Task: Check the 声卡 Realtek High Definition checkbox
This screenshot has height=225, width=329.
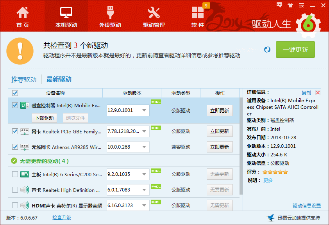Action: 15,190
